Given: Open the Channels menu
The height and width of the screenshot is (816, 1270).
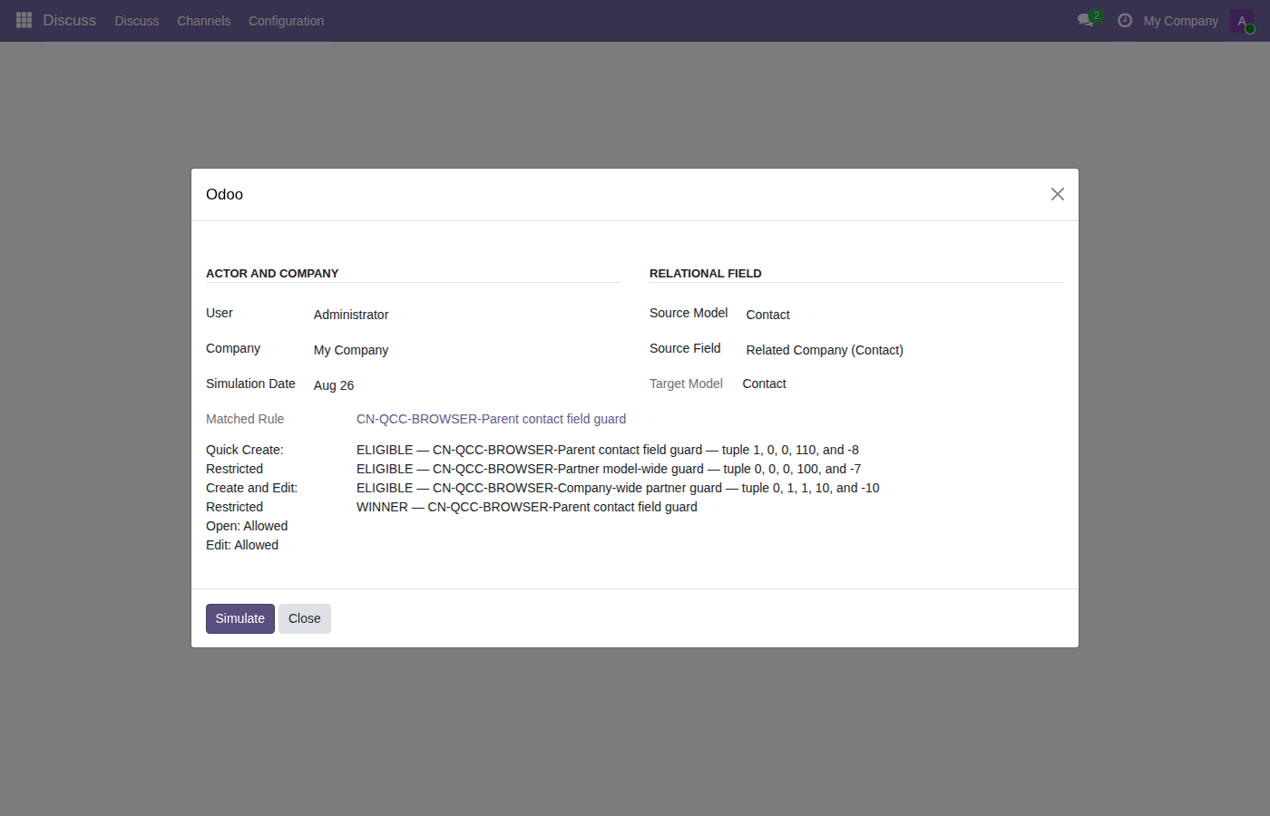Looking at the screenshot, I should pyautogui.click(x=204, y=21).
